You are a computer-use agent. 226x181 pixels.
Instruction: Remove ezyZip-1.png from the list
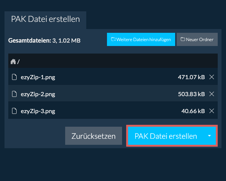click(x=212, y=77)
